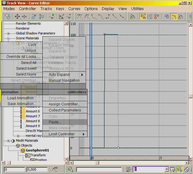
Task: Open the Filters tool
Action: [7, 16]
